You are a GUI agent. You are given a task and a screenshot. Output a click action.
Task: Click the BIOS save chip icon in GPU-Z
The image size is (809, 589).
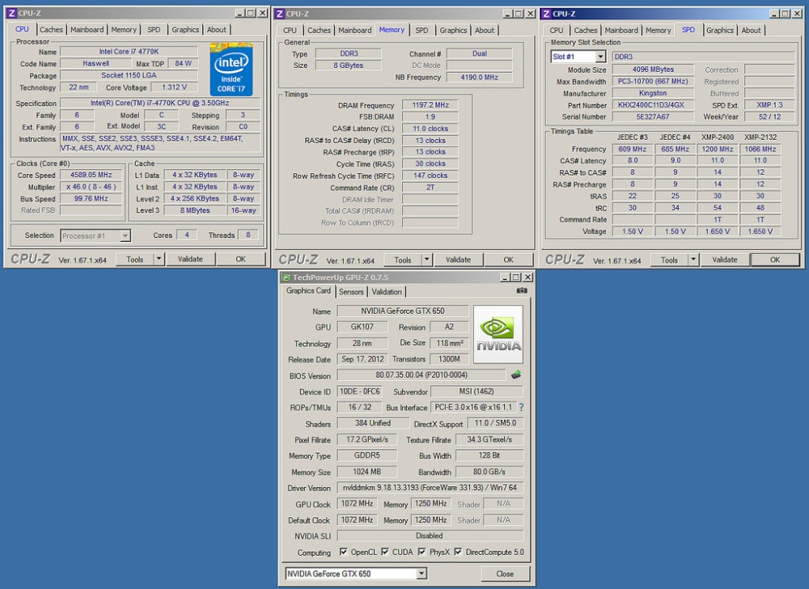coord(516,375)
